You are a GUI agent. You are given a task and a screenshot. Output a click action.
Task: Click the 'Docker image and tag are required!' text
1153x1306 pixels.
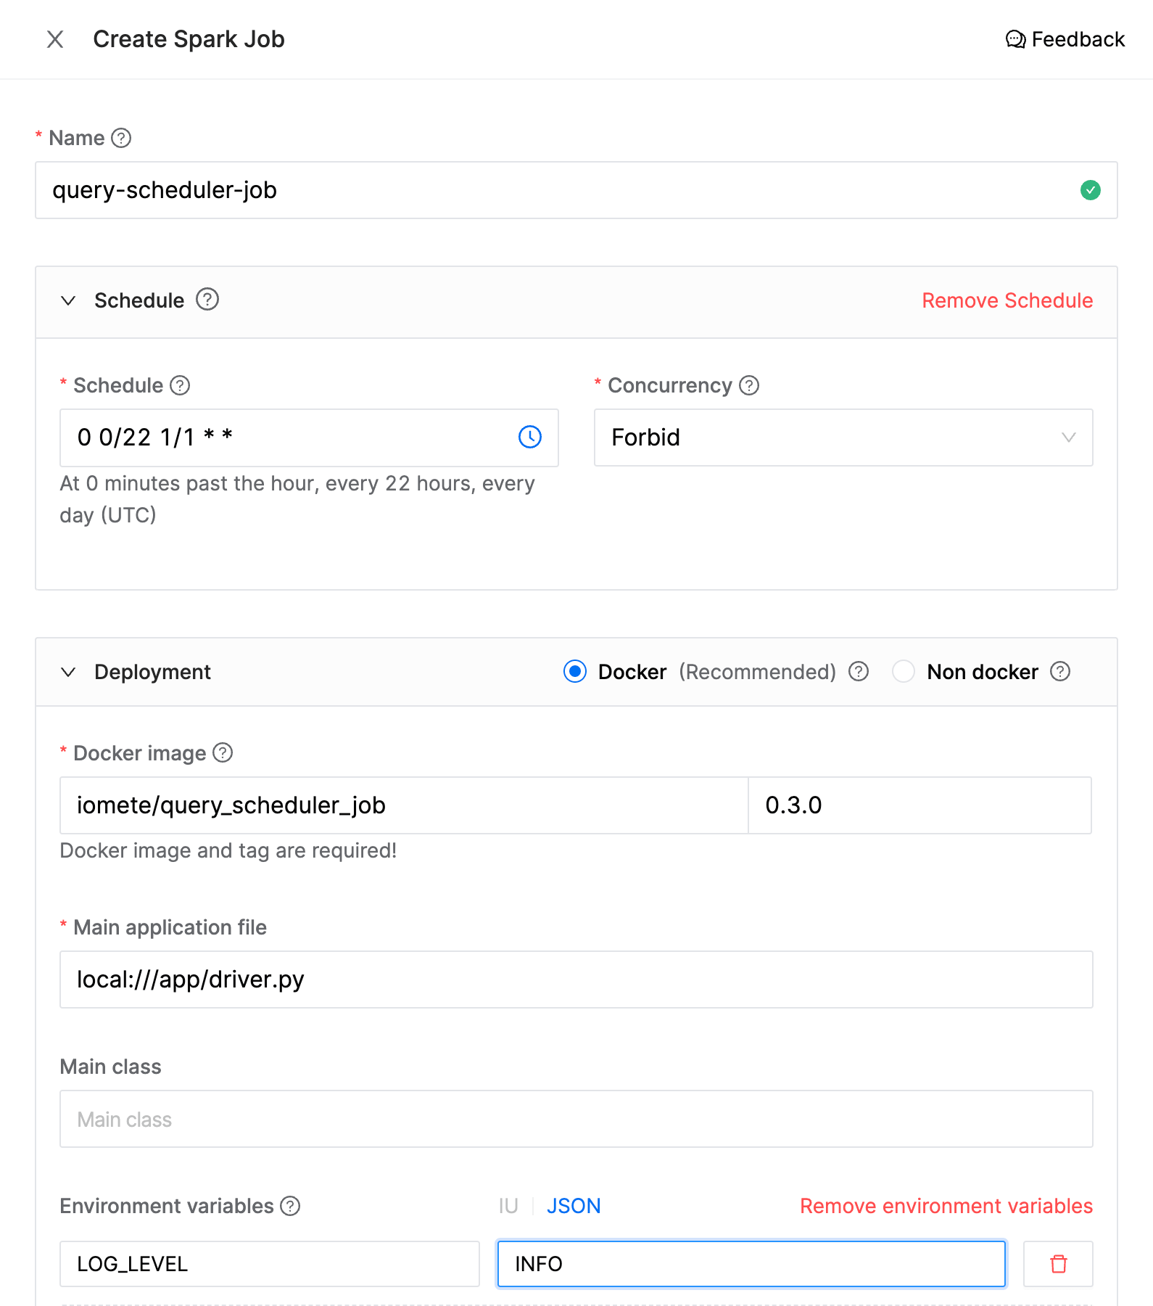[228, 850]
